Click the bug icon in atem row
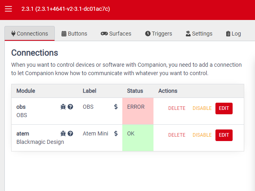Viewport: 255px width, 191px height. click(x=63, y=133)
